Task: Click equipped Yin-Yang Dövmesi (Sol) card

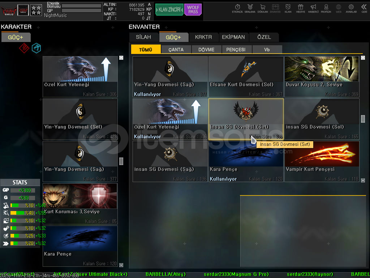Action: pos(80,119)
